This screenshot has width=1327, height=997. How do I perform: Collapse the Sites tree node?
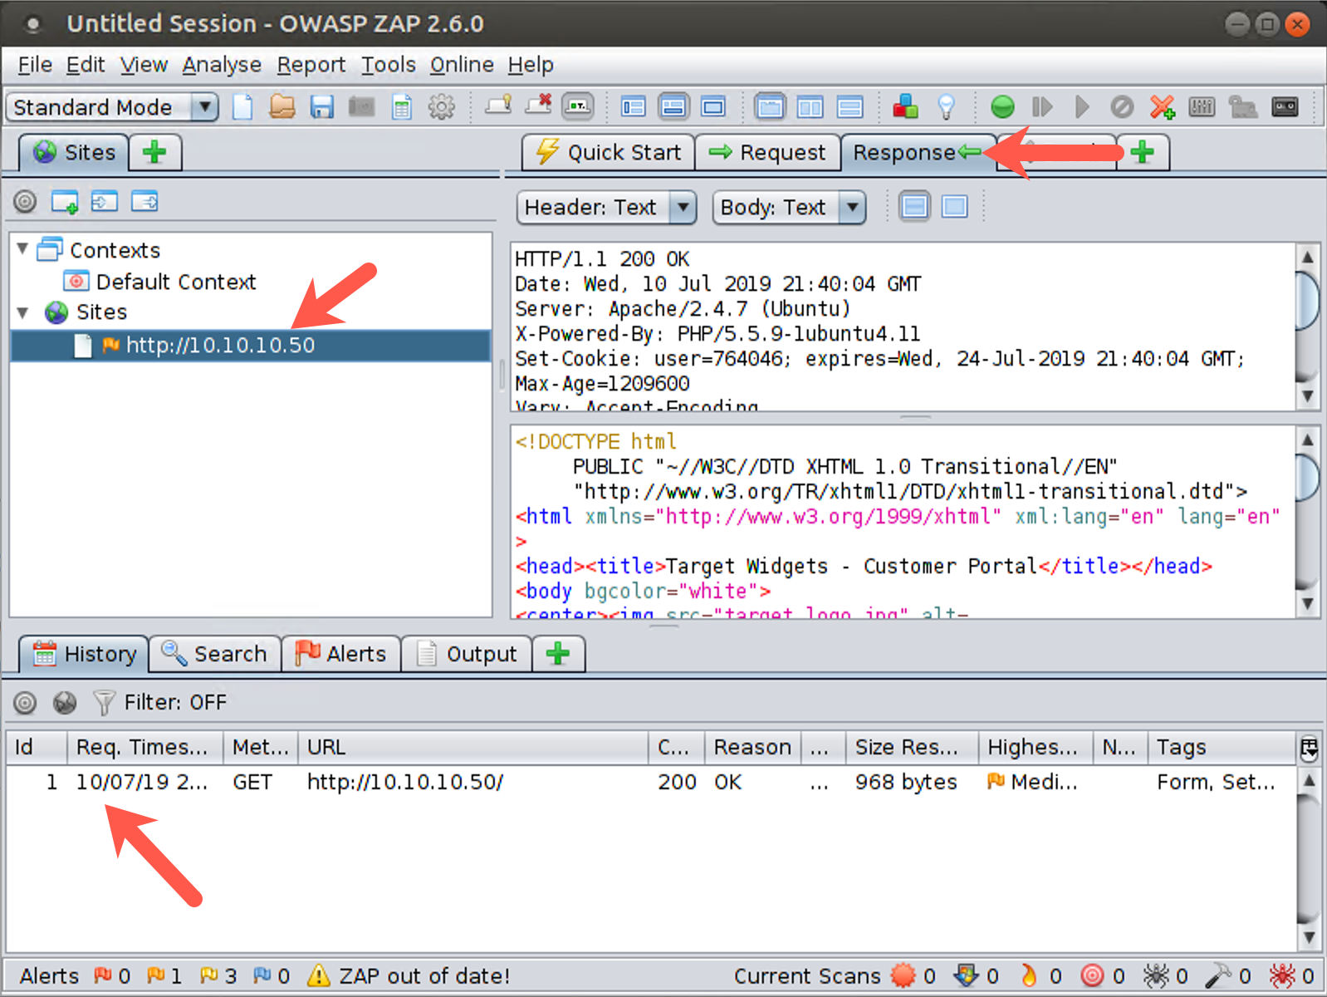23,312
